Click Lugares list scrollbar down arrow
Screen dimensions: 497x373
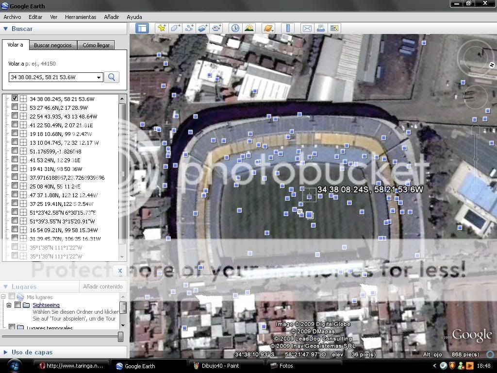(123, 325)
